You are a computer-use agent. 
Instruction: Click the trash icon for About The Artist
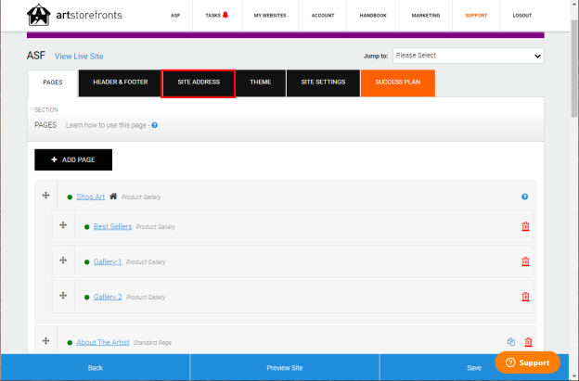tap(528, 342)
